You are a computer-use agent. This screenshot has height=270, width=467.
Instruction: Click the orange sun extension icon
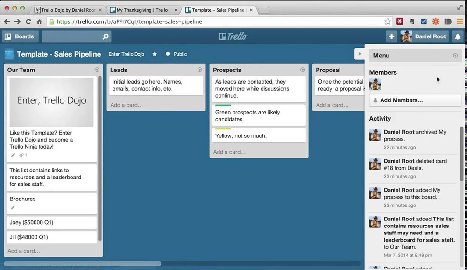click(x=436, y=21)
